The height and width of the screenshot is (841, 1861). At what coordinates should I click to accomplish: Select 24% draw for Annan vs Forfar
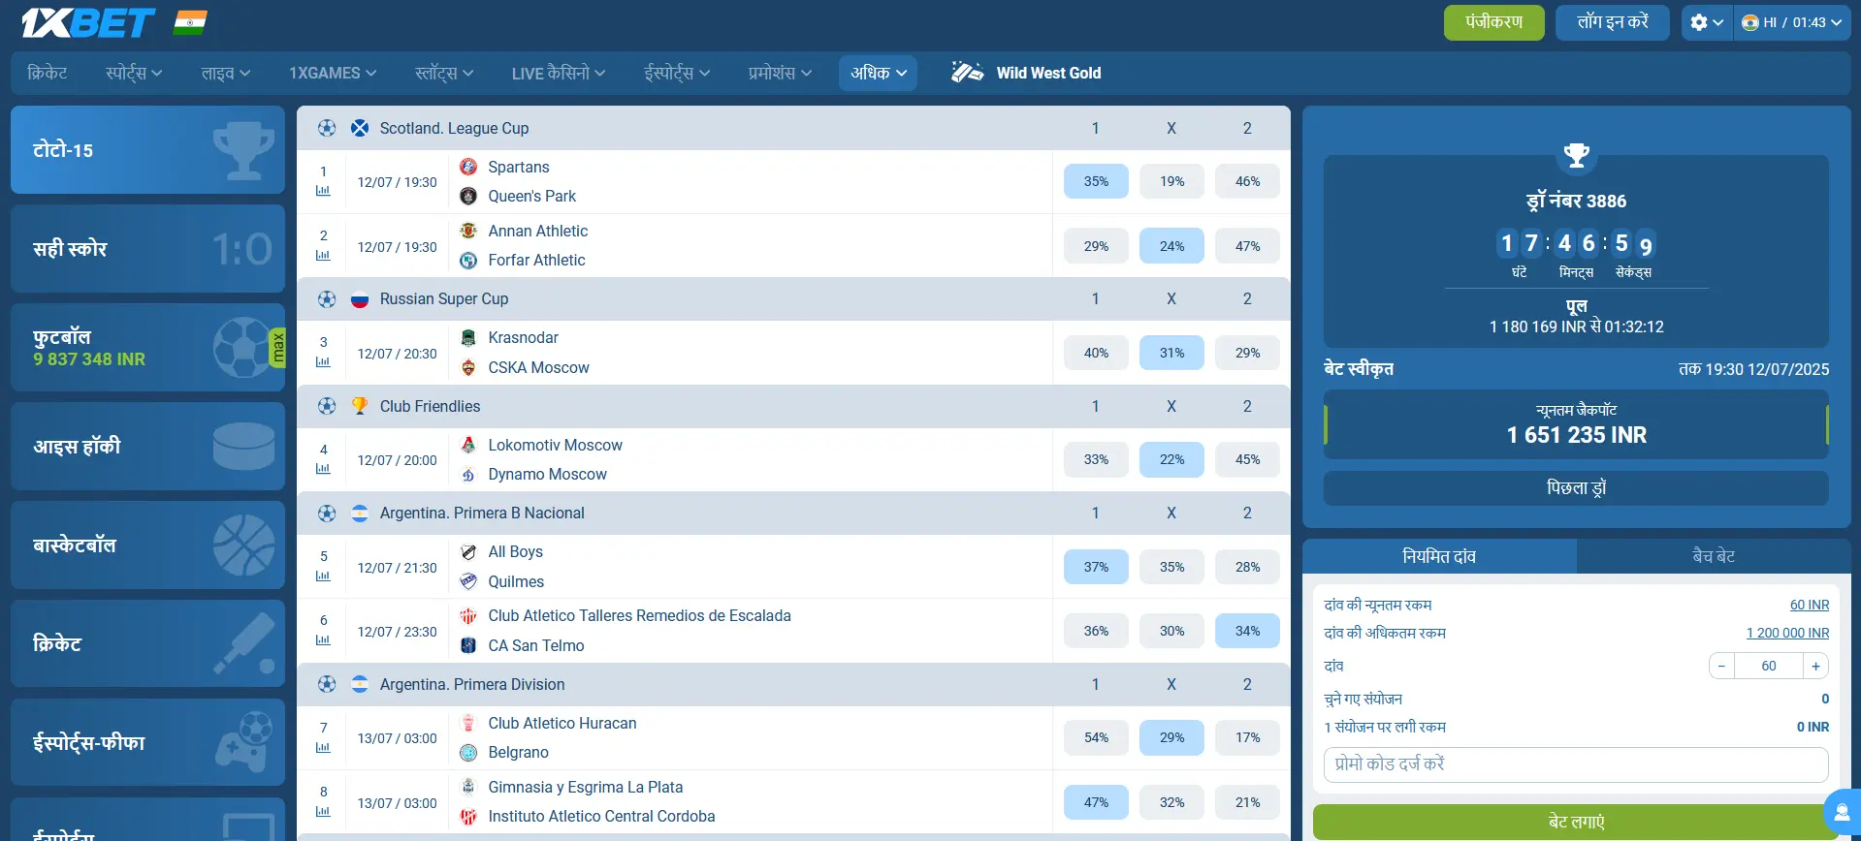pyautogui.click(x=1171, y=246)
